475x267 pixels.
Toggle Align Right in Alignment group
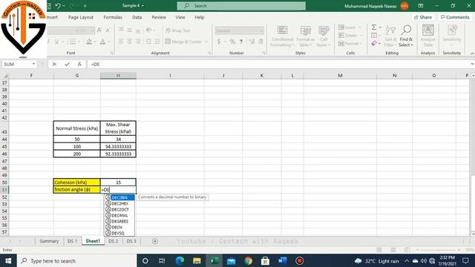tap(138, 42)
